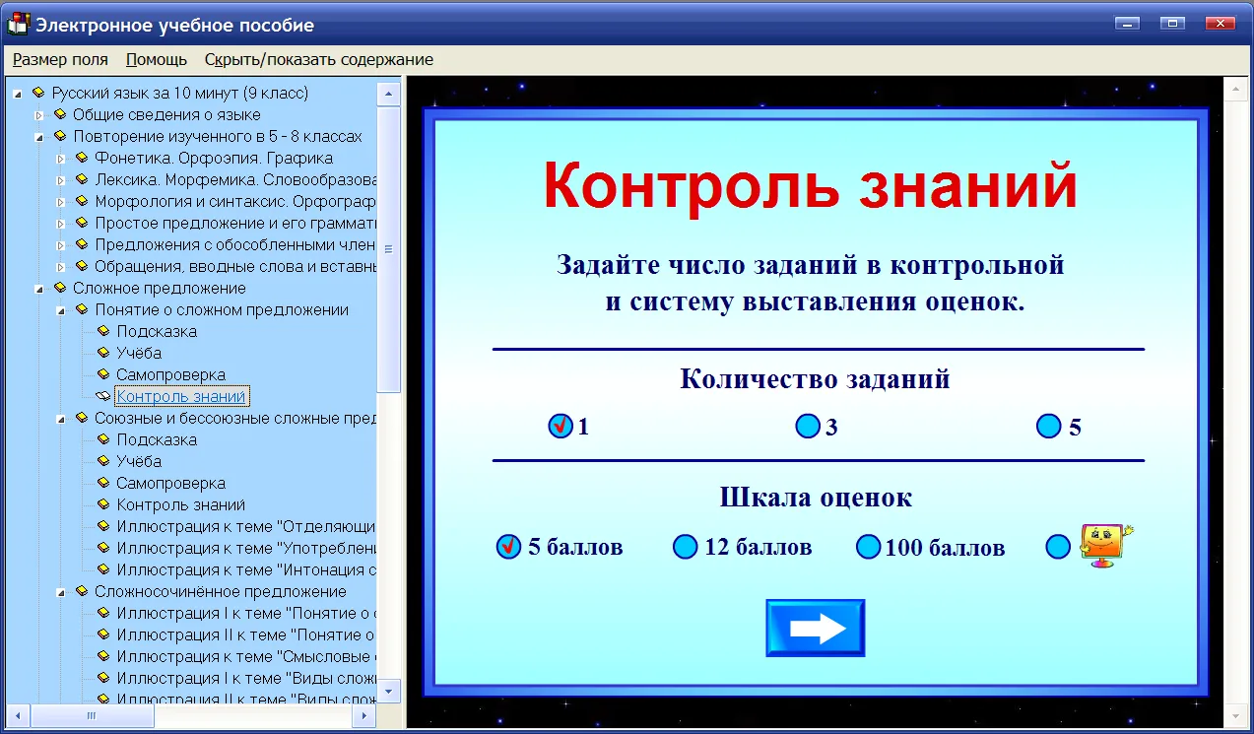This screenshot has height=734, width=1254.
Task: Select 5 tasks radio button
Action: 1049,427
